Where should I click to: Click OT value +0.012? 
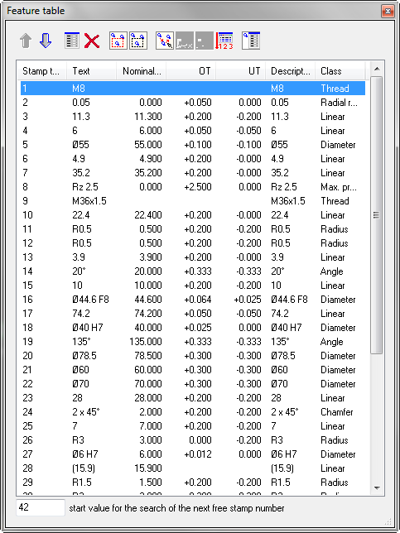pyautogui.click(x=198, y=454)
